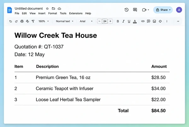Open the Format menu
189x127 pixels.
coord(53,13)
